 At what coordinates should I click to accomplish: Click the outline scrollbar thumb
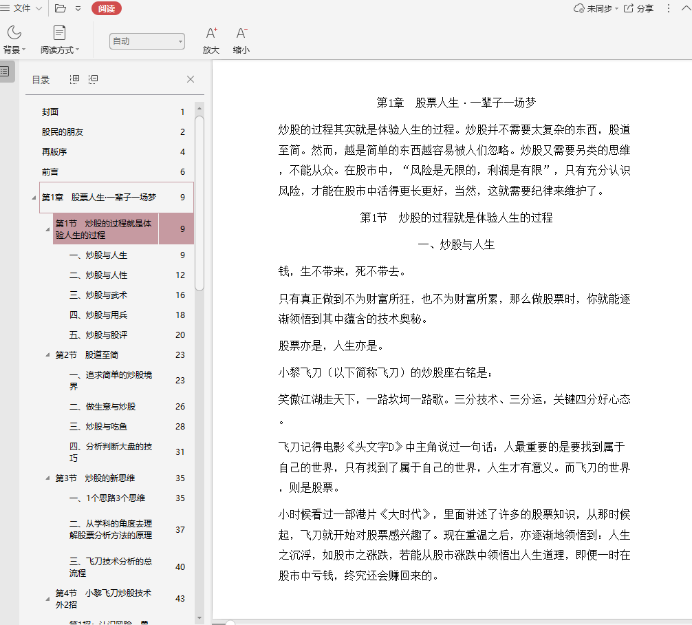tap(199, 203)
